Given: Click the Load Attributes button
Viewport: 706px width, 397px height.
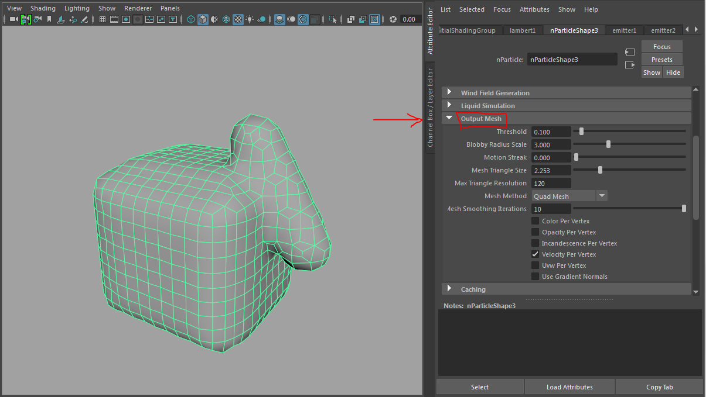Looking at the screenshot, I should pyautogui.click(x=569, y=386).
